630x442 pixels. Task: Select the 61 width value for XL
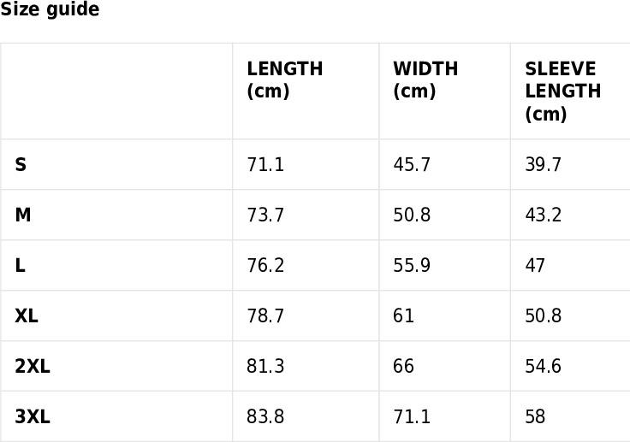click(x=403, y=315)
